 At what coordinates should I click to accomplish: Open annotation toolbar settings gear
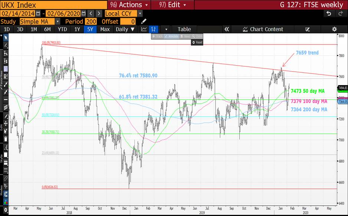click(x=6, y=210)
